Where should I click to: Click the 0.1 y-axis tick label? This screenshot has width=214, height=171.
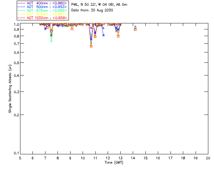(x=16, y=153)
